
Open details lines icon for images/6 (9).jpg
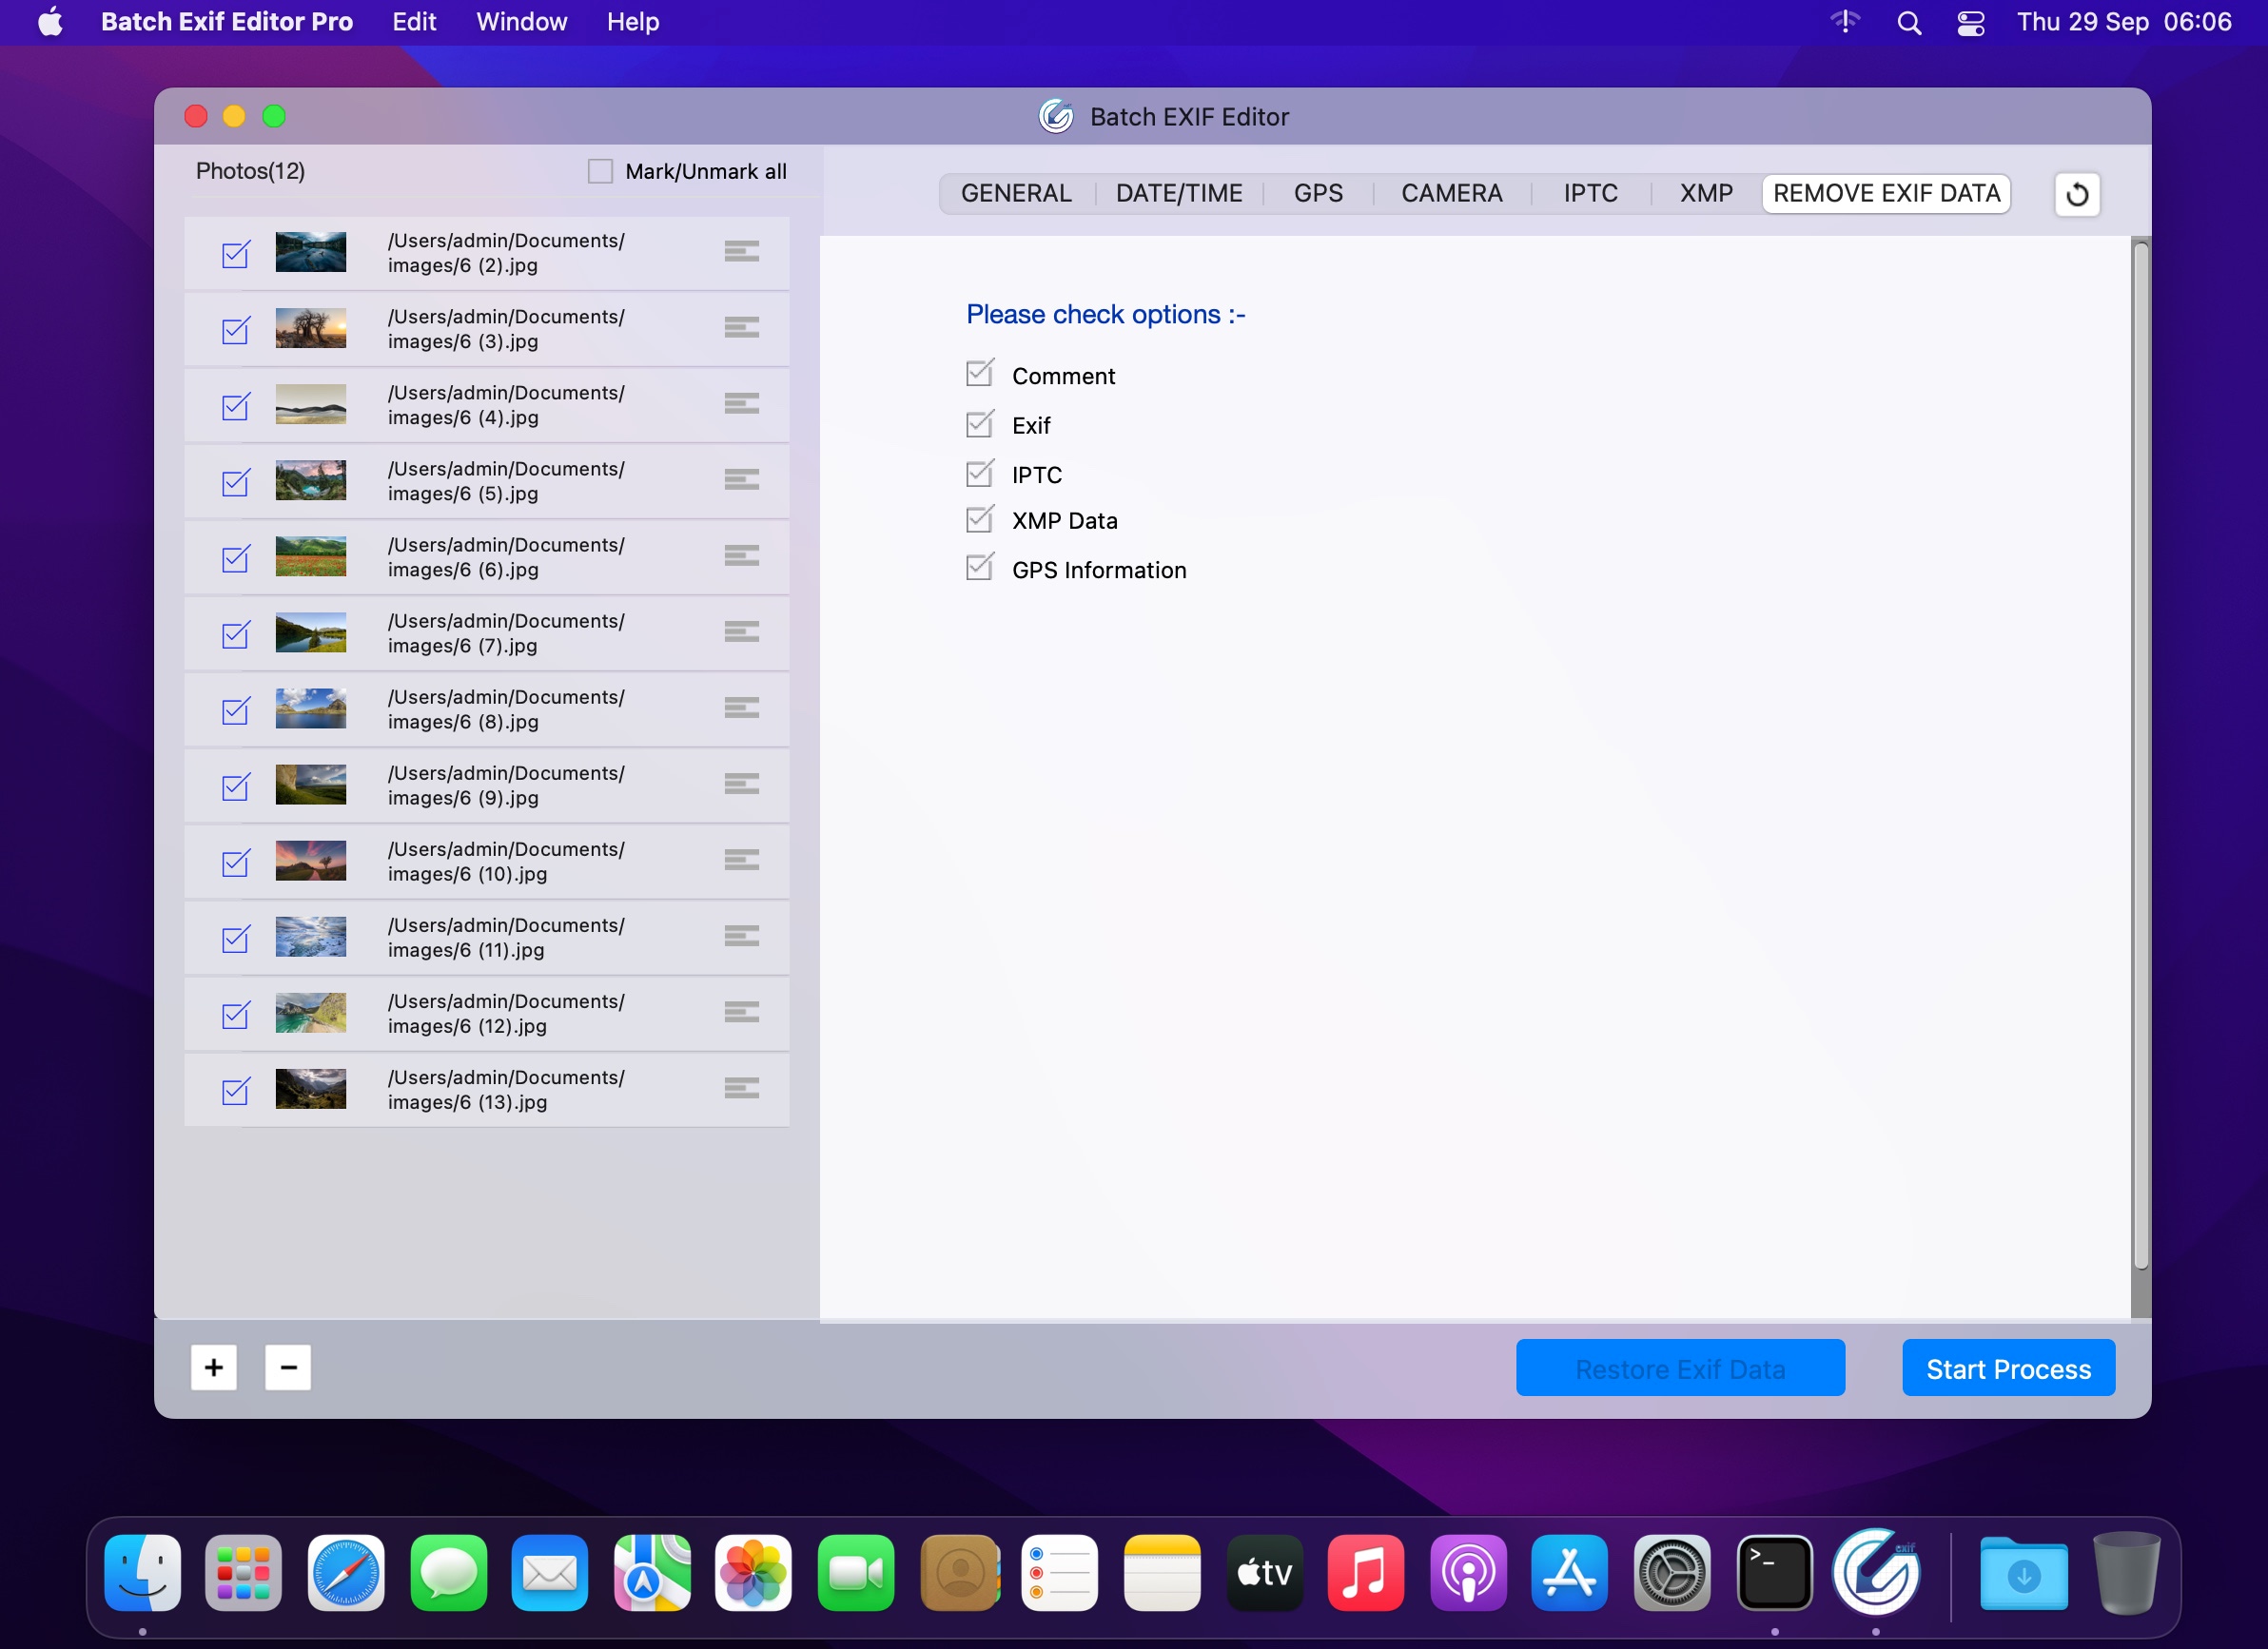(741, 784)
